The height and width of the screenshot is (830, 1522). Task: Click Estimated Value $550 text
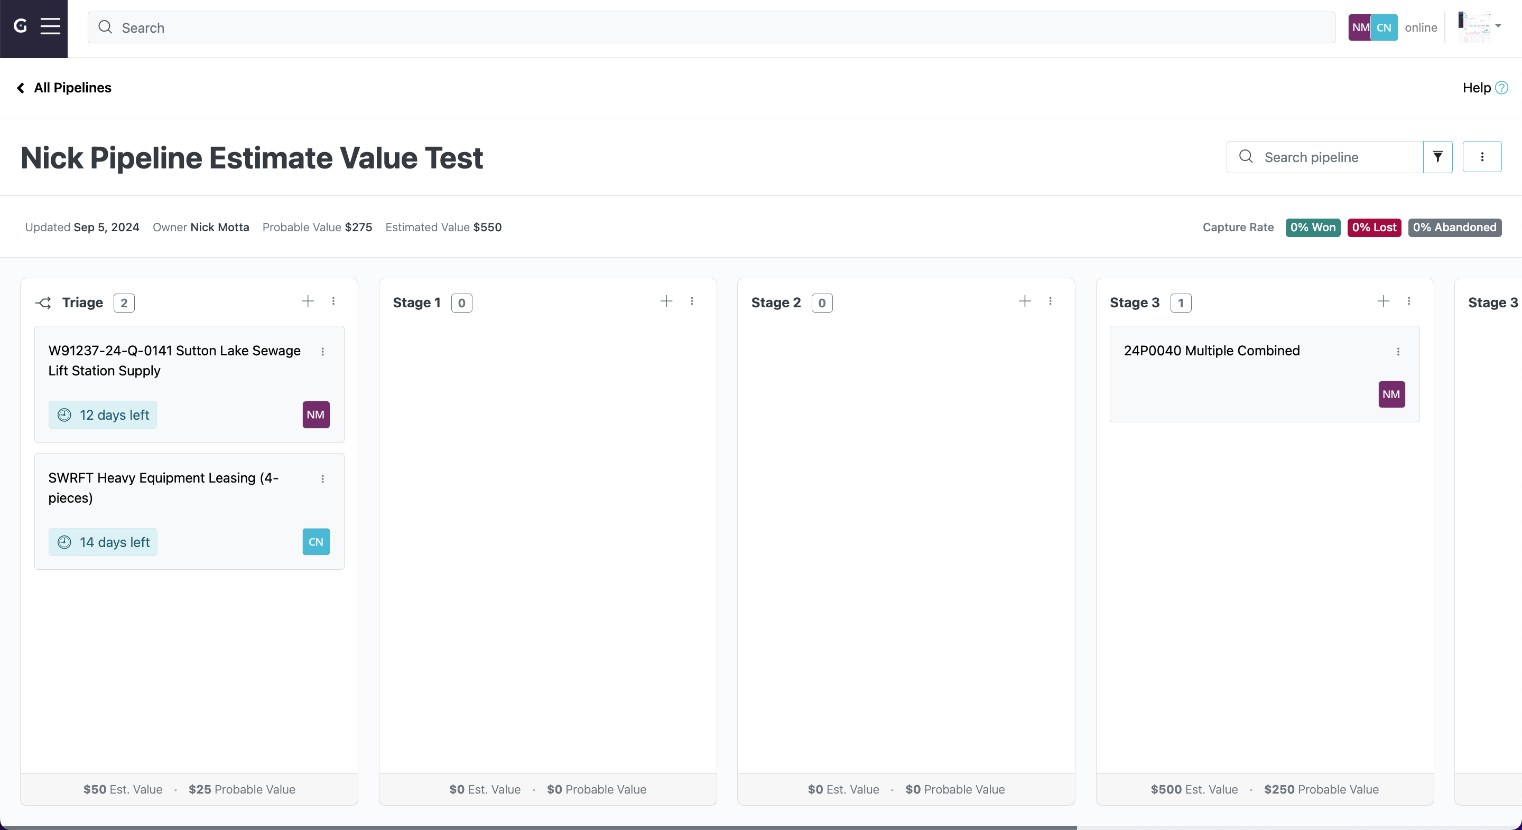pos(443,227)
